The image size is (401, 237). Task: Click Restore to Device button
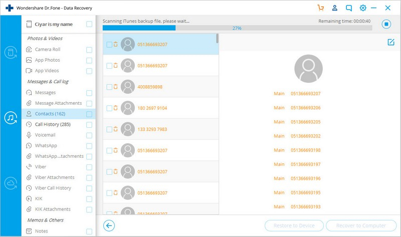point(294,225)
